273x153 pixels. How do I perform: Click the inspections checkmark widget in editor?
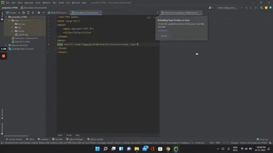click(149, 17)
